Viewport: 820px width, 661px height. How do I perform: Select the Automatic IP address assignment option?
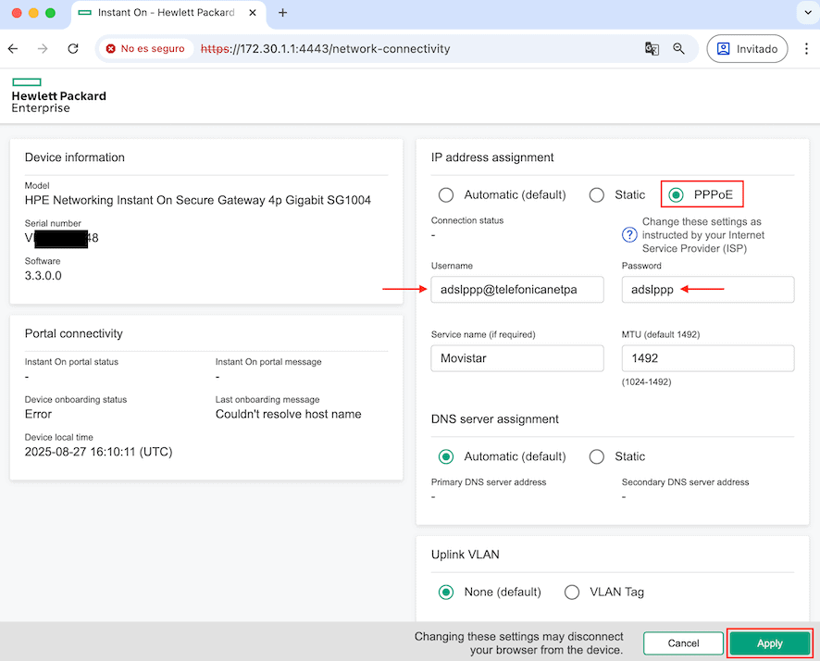click(x=446, y=195)
